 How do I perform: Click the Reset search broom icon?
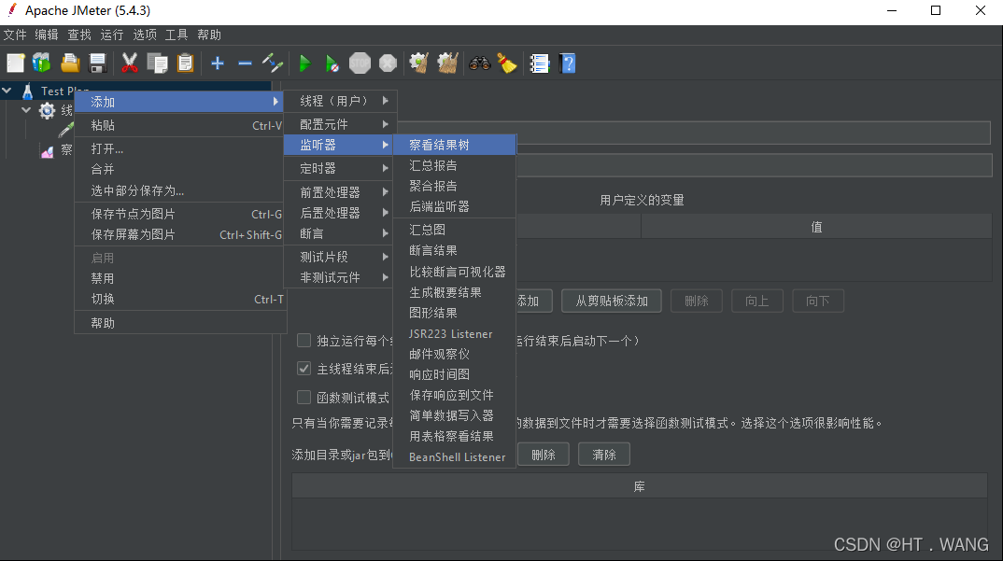pyautogui.click(x=507, y=63)
